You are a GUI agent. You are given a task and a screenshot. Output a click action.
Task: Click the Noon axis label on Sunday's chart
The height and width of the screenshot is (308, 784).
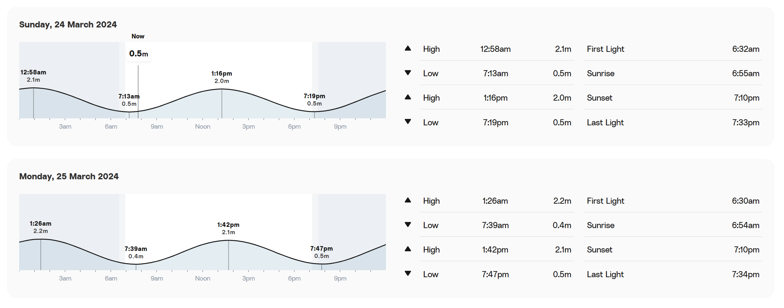pyautogui.click(x=203, y=127)
